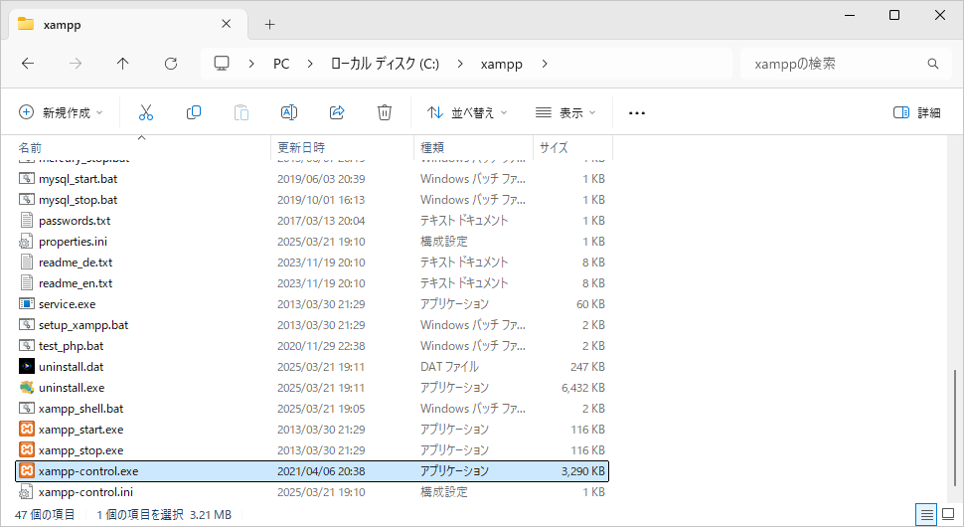Image resolution: width=964 pixels, height=527 pixels.
Task: Click the DAT ファイル type cell
Action: click(449, 367)
